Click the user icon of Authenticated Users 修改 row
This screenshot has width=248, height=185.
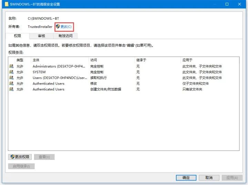pyautogui.click(x=11, y=84)
